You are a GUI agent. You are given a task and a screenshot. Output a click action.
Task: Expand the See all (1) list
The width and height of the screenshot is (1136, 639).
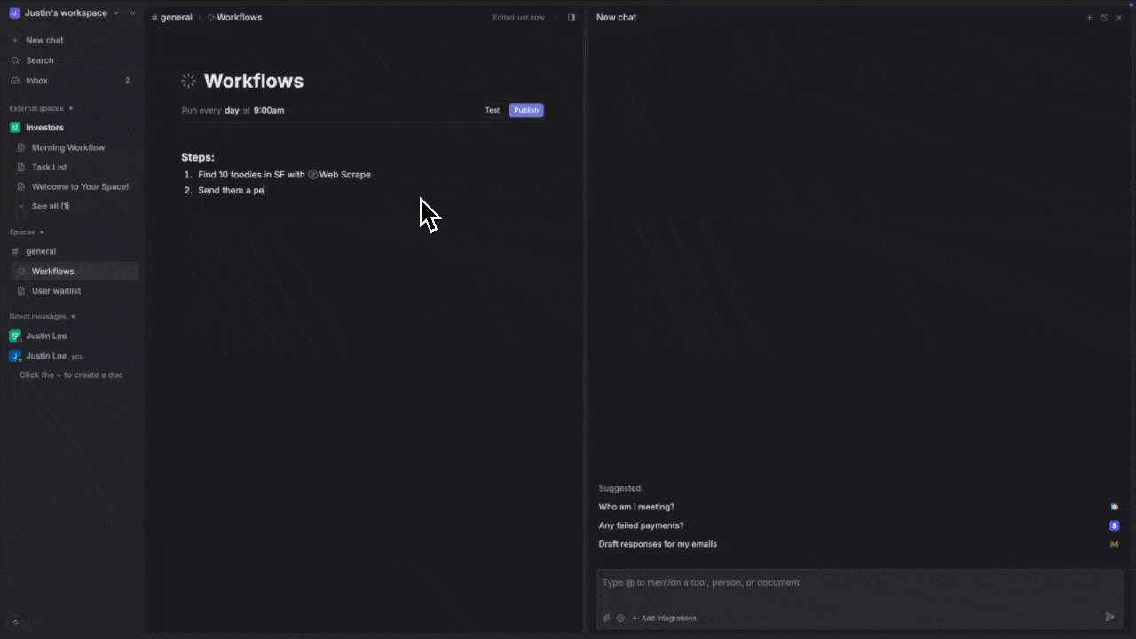click(x=50, y=206)
